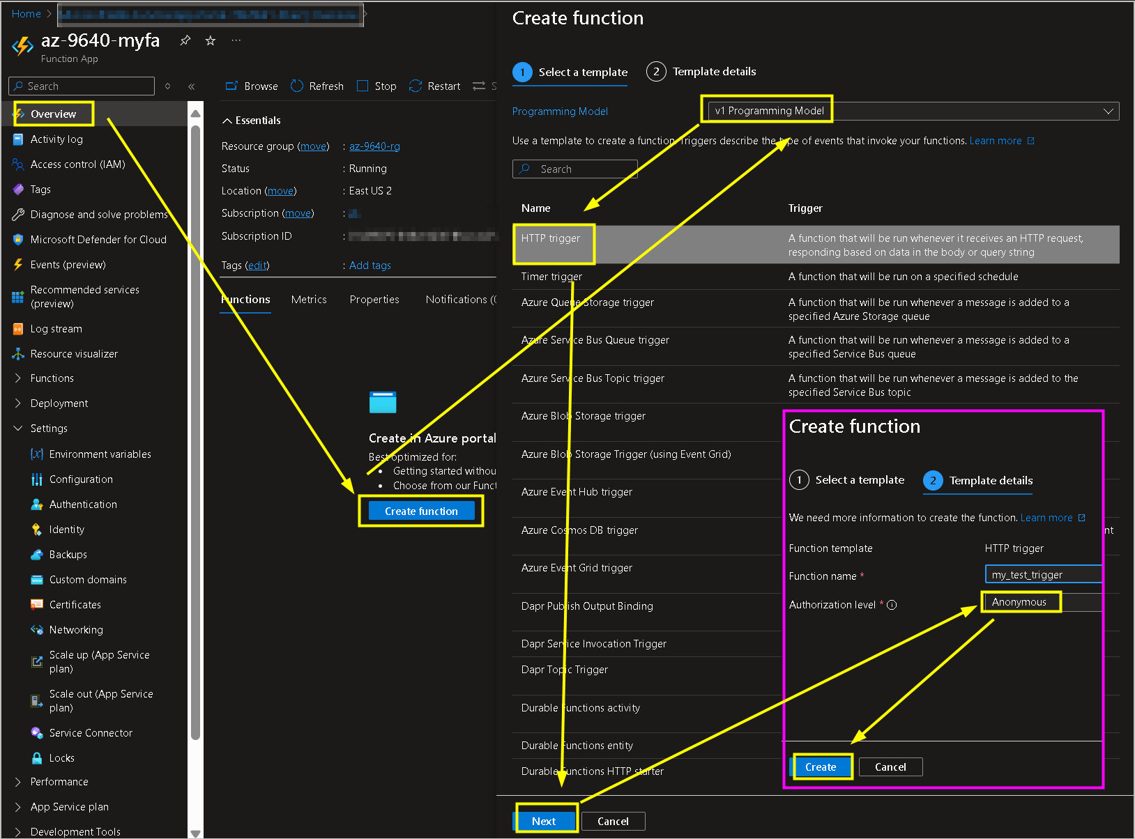This screenshot has height=839, width=1135.
Task: Click the Certificates icon
Action: pos(37,605)
